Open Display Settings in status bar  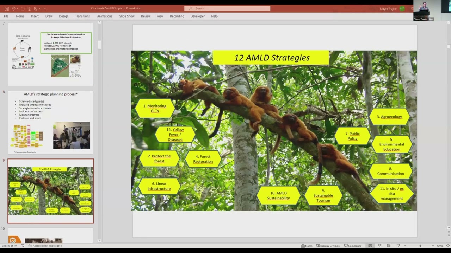(328, 246)
